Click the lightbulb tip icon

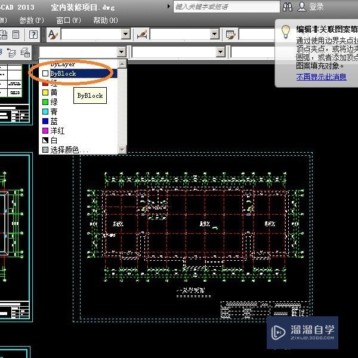[286, 32]
